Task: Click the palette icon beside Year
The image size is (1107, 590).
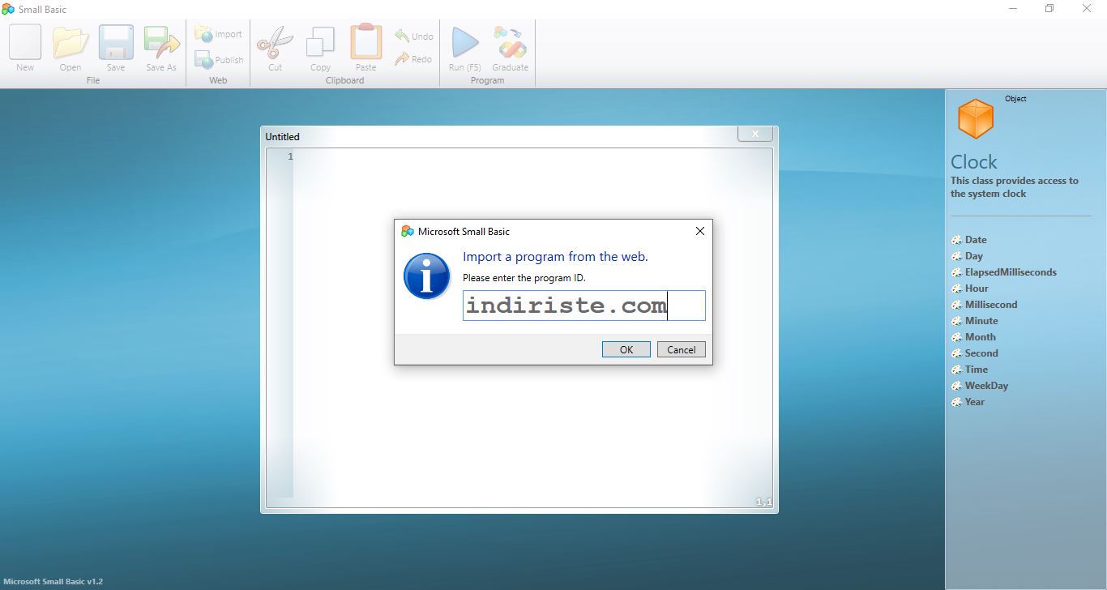Action: [x=957, y=402]
